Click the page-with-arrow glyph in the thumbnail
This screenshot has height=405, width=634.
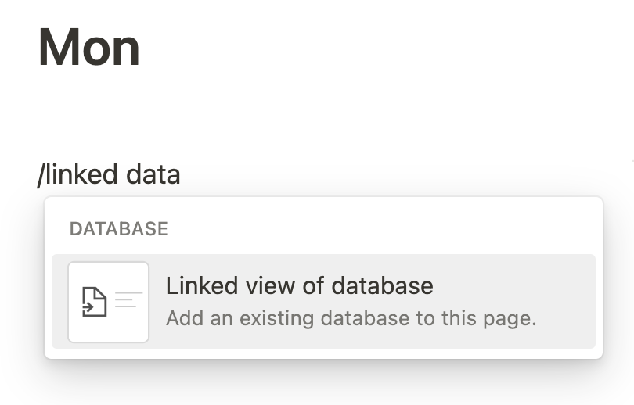[94, 302]
